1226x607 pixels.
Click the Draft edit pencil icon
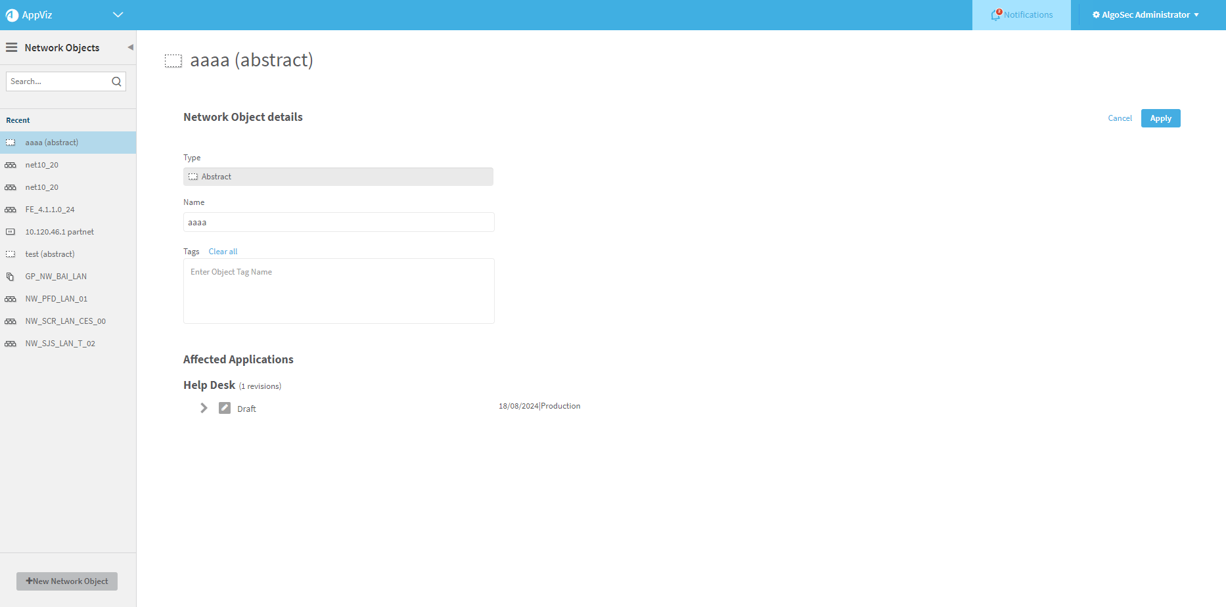coord(225,408)
